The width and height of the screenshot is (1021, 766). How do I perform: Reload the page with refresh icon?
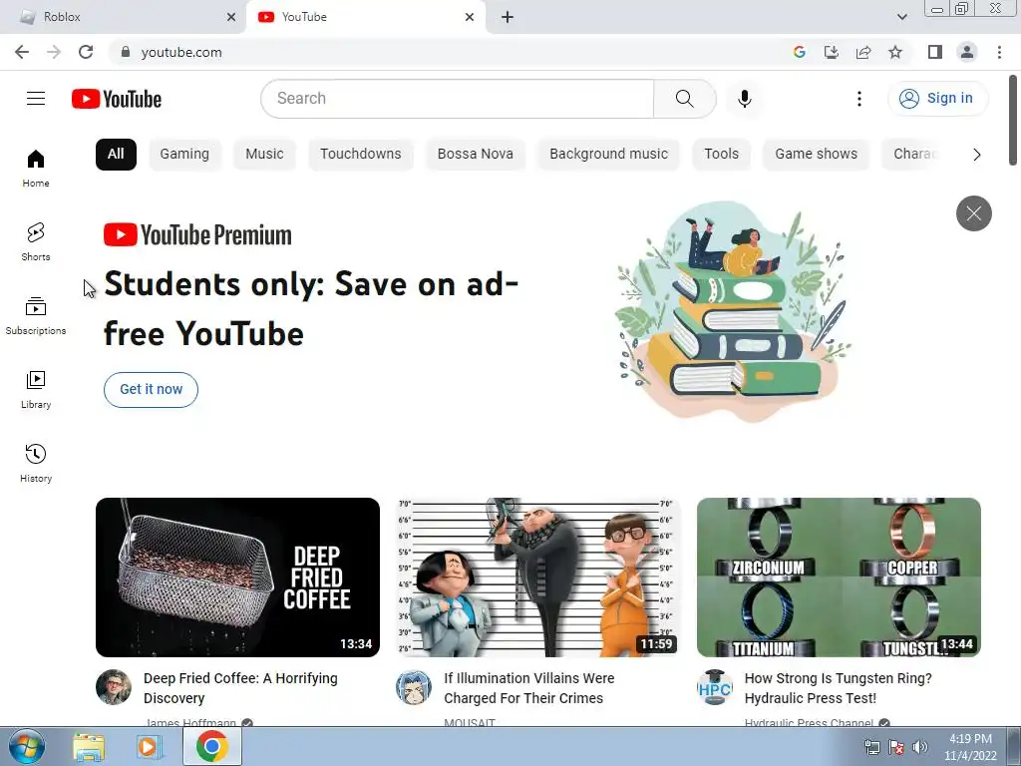point(86,52)
